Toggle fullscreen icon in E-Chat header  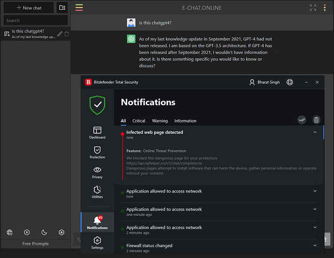(x=313, y=8)
